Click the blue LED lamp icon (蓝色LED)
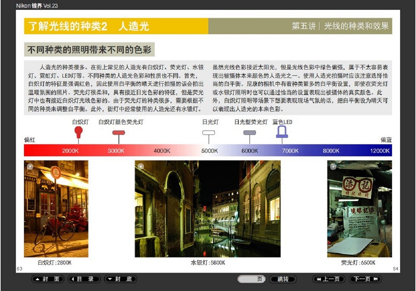The height and width of the screenshot is (291, 416). [x=282, y=132]
